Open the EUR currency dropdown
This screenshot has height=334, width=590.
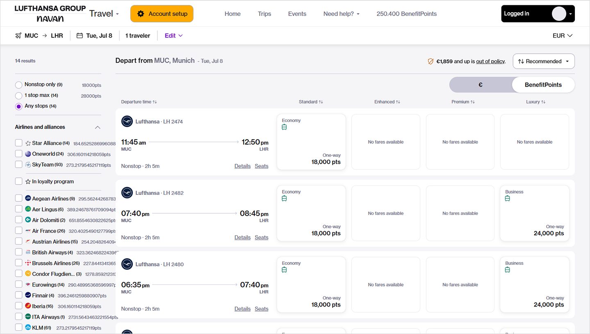562,36
